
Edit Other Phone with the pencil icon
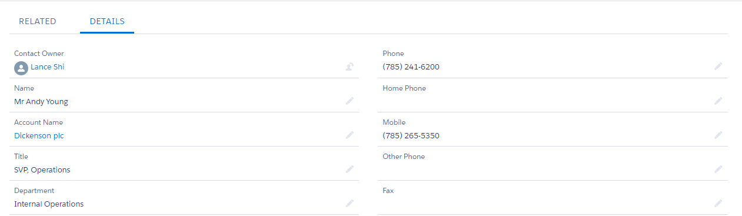tap(718, 170)
